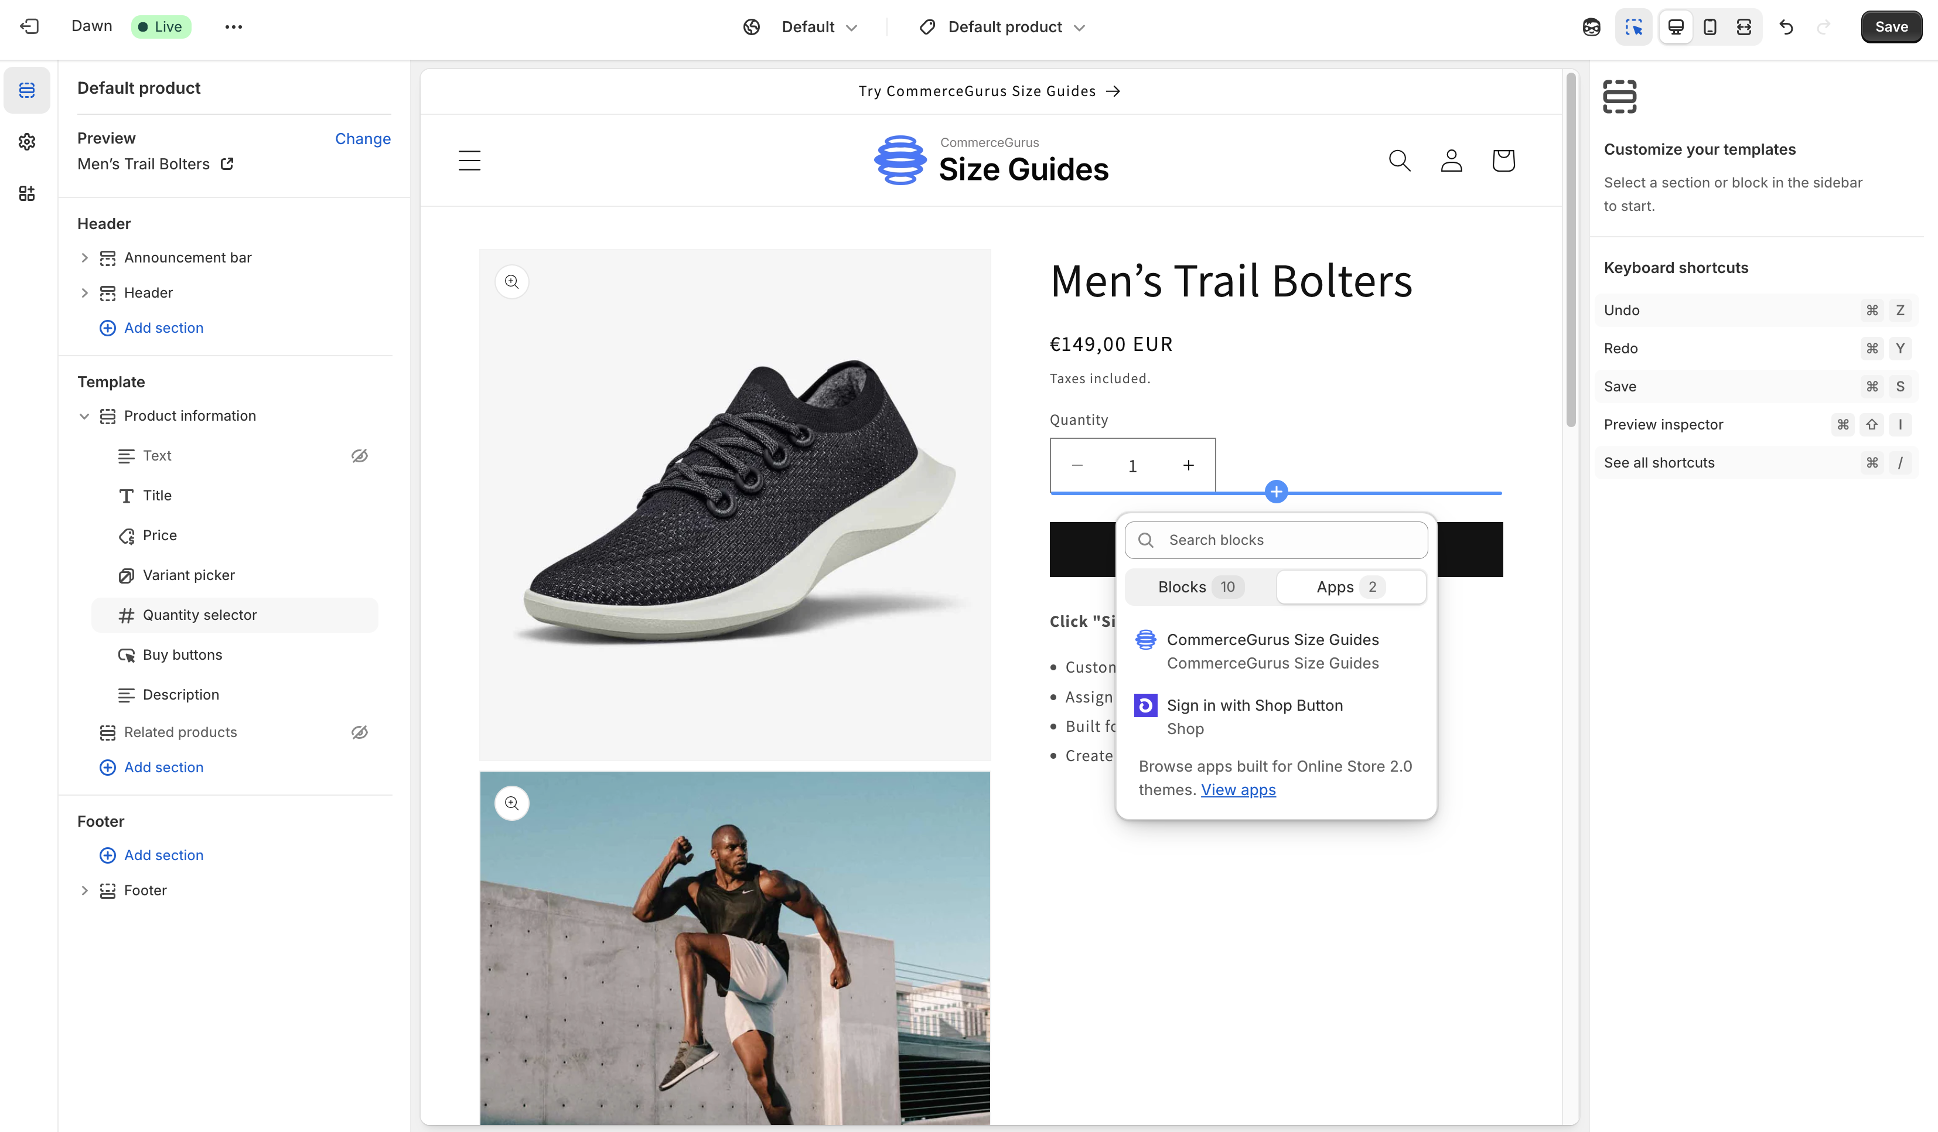Image resolution: width=1938 pixels, height=1132 pixels.
Task: Open the Theme settings panel
Action: pyautogui.click(x=27, y=142)
